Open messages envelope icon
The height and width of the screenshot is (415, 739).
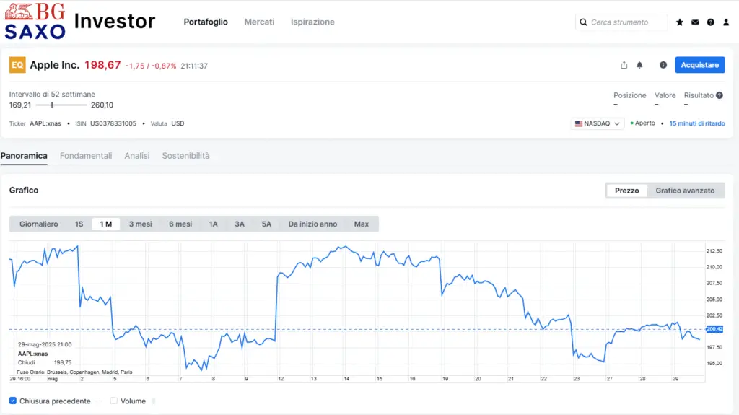pyautogui.click(x=695, y=22)
